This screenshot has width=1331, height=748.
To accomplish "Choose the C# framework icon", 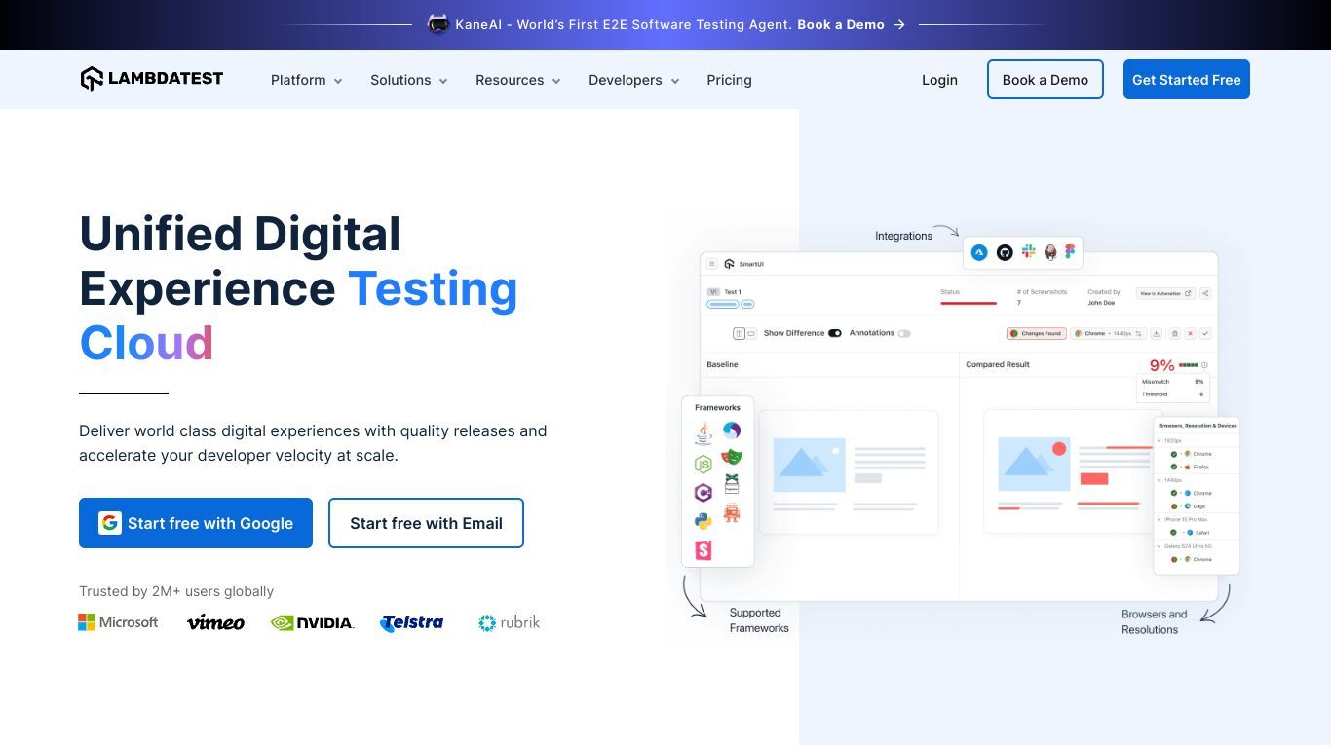I will tap(703, 493).
